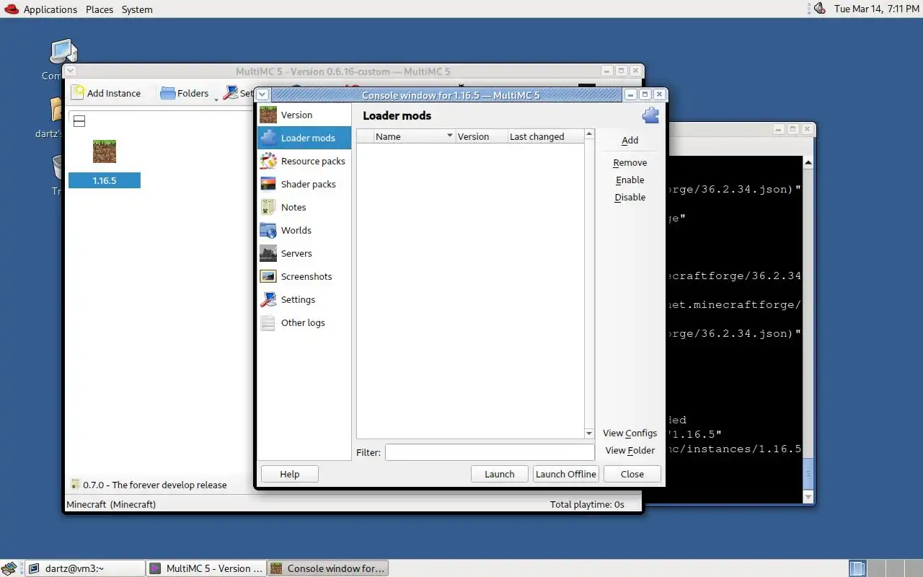Open the window menu of the MultiMC main window
Image resolution: width=923 pixels, height=577 pixels.
pos(71,71)
